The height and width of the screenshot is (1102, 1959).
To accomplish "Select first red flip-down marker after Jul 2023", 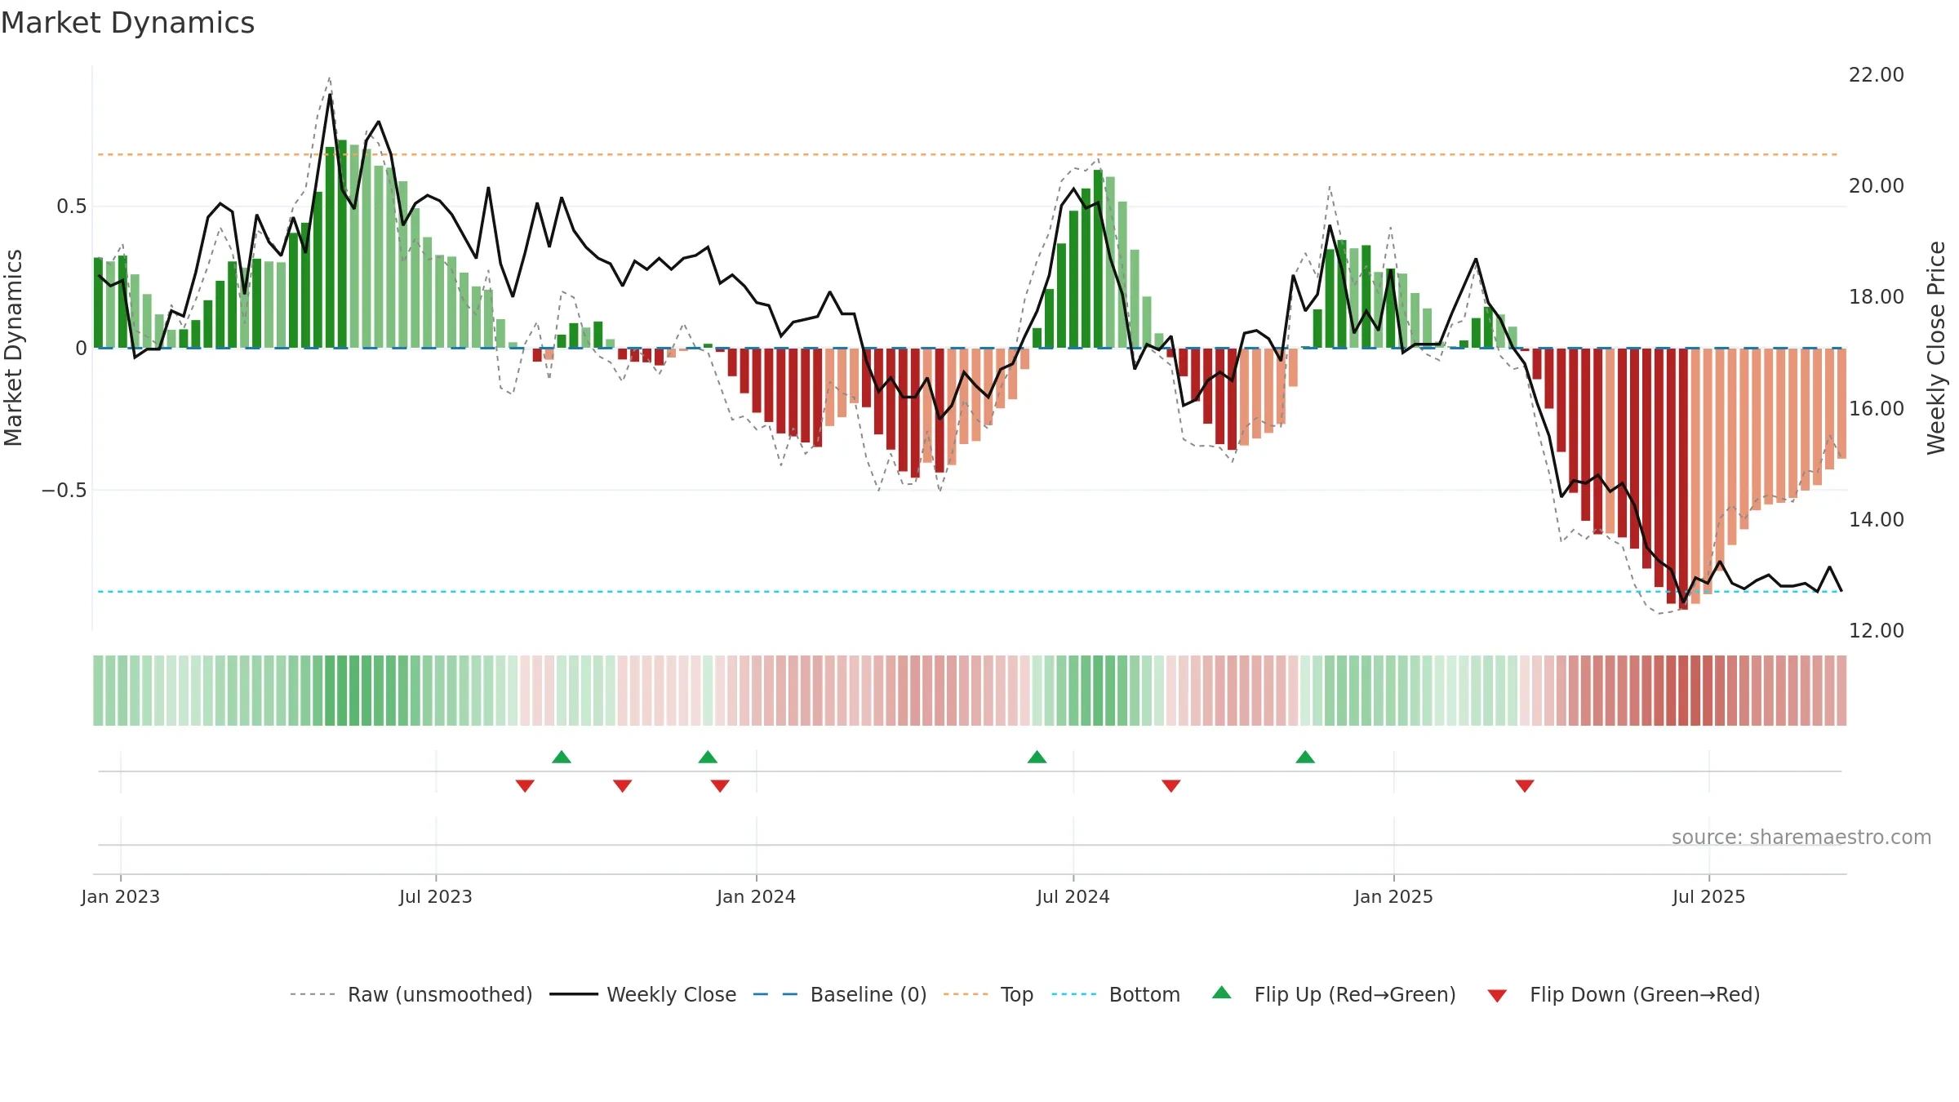I will pyautogui.click(x=525, y=786).
